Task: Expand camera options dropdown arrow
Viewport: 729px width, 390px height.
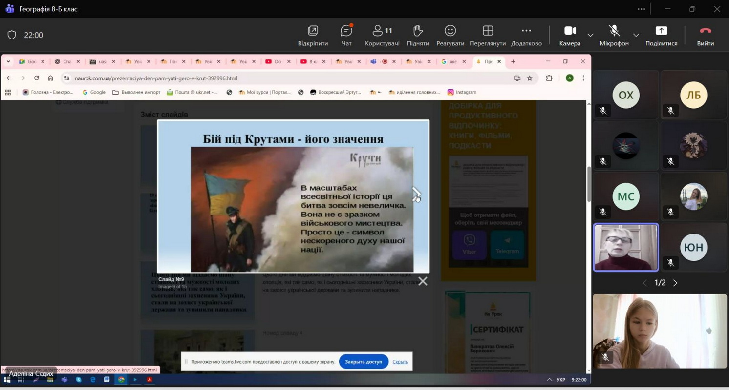Action: coord(590,35)
